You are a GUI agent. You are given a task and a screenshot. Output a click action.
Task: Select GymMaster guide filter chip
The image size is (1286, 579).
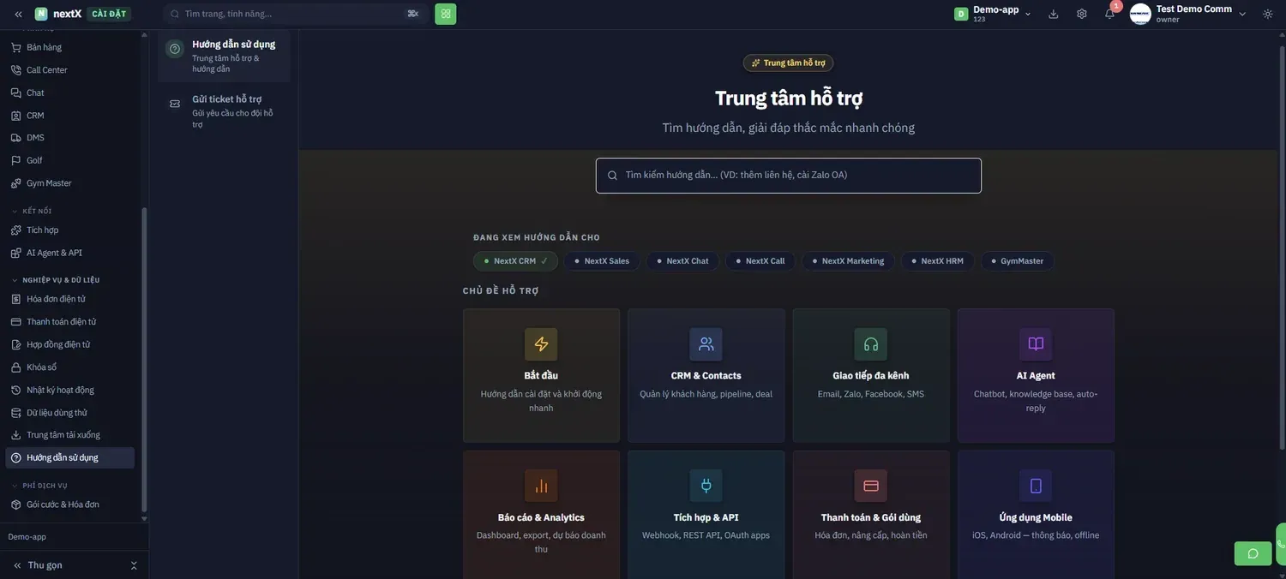point(1018,261)
